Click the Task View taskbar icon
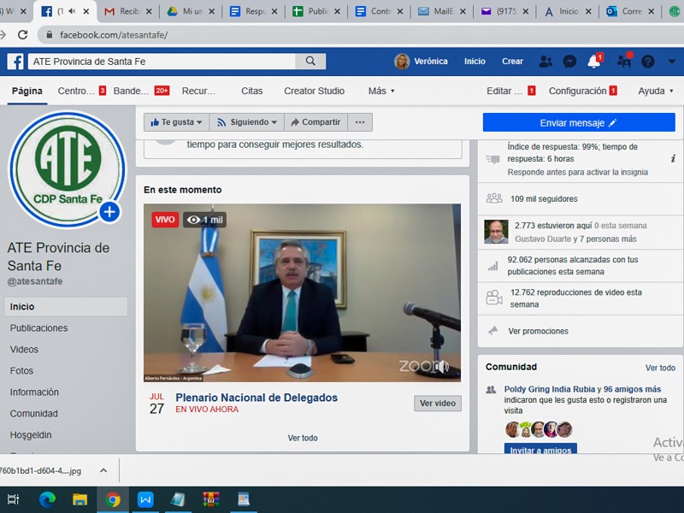The image size is (684, 513). [x=13, y=499]
